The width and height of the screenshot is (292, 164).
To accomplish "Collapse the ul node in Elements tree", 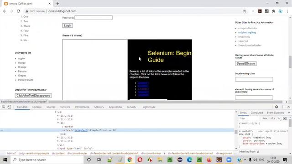I will click(56, 112).
